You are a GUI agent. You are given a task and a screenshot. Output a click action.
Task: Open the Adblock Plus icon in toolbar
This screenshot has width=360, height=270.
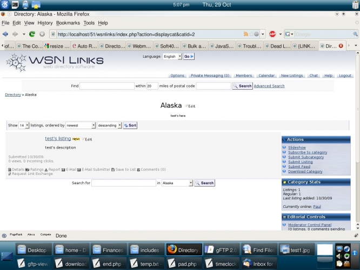point(273,34)
